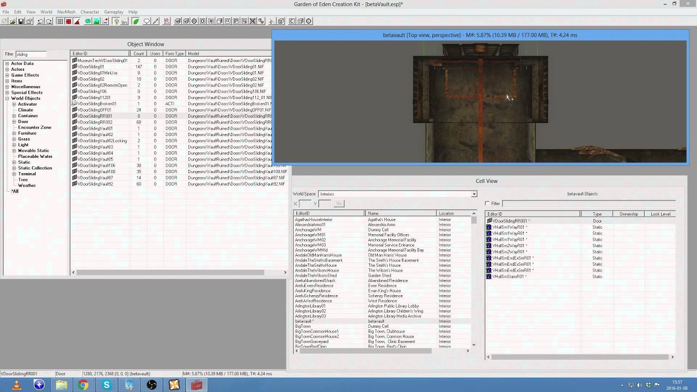Expand the Game Effects tree node
The height and width of the screenshot is (392, 697).
click(7, 75)
